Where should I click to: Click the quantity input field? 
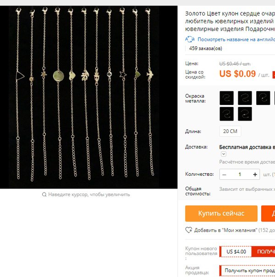(x=240, y=174)
